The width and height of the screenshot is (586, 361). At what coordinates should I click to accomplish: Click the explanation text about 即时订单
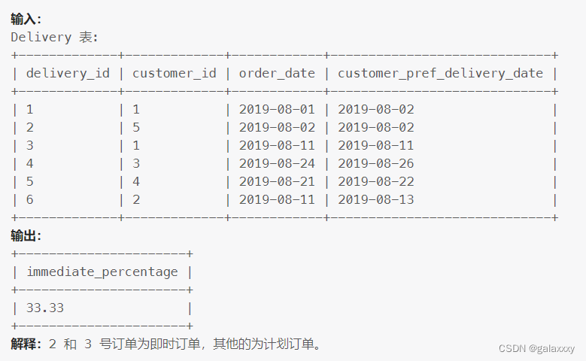(x=184, y=344)
